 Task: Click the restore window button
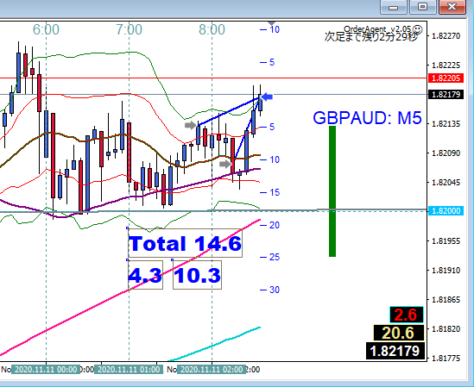tap(422, 7)
